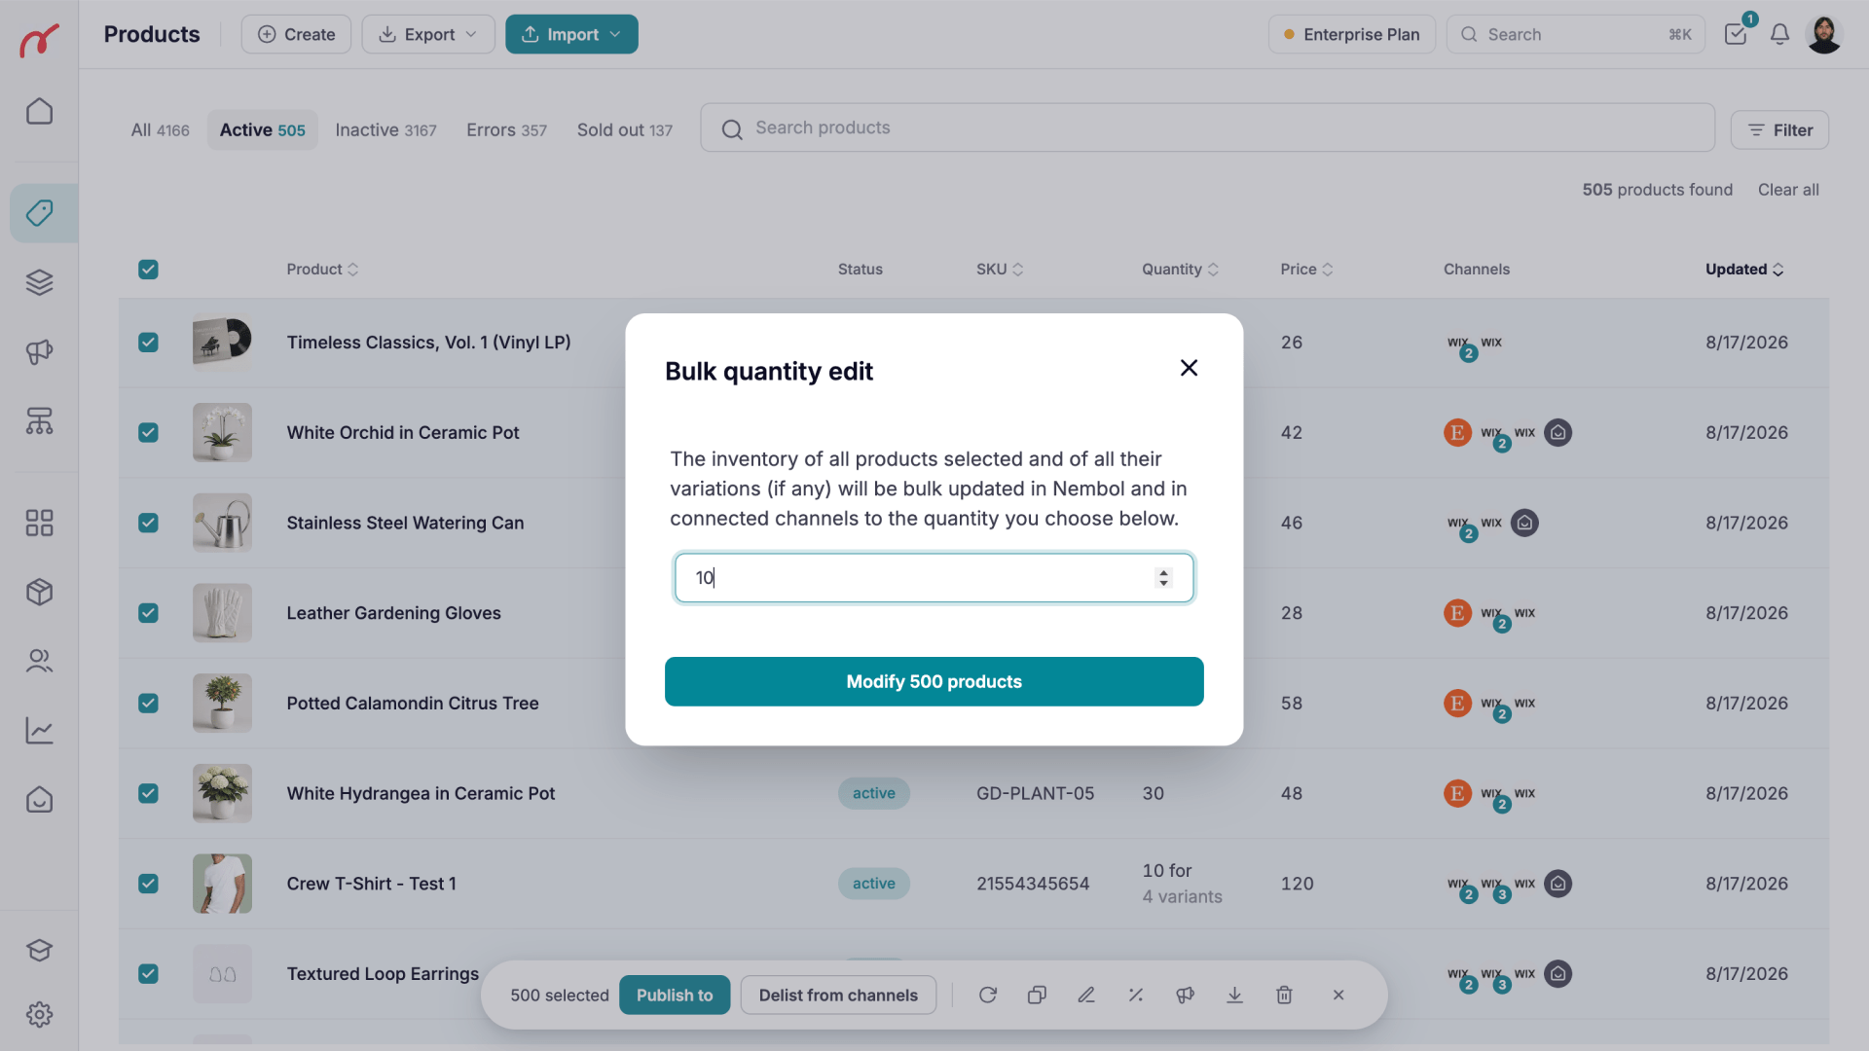
Task: Open the analytics chart icon in the sidebar
Action: (39, 730)
